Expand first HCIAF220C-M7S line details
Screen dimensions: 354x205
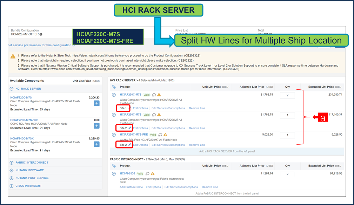pyautogui.click(x=114, y=95)
